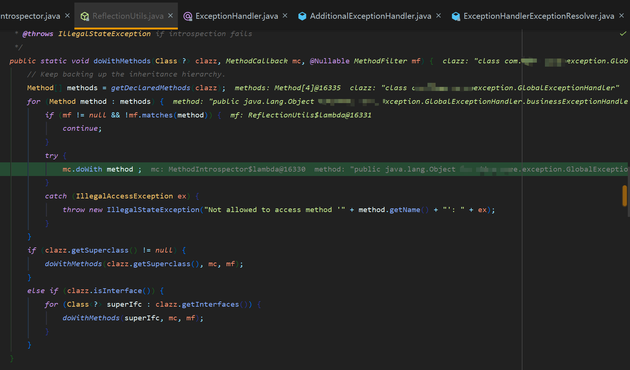Click the getDeclaredMethods call
This screenshot has width=630, height=370.
coord(151,88)
